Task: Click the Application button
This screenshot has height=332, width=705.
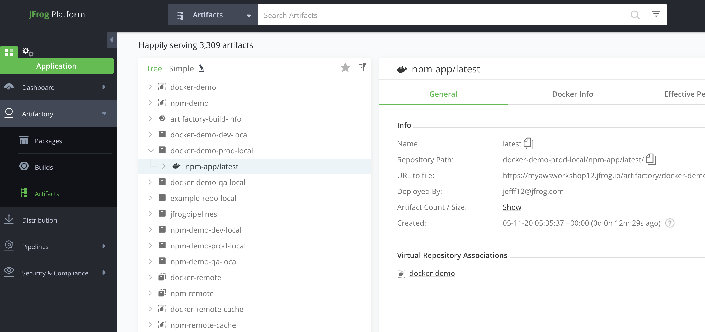Action: [x=57, y=66]
